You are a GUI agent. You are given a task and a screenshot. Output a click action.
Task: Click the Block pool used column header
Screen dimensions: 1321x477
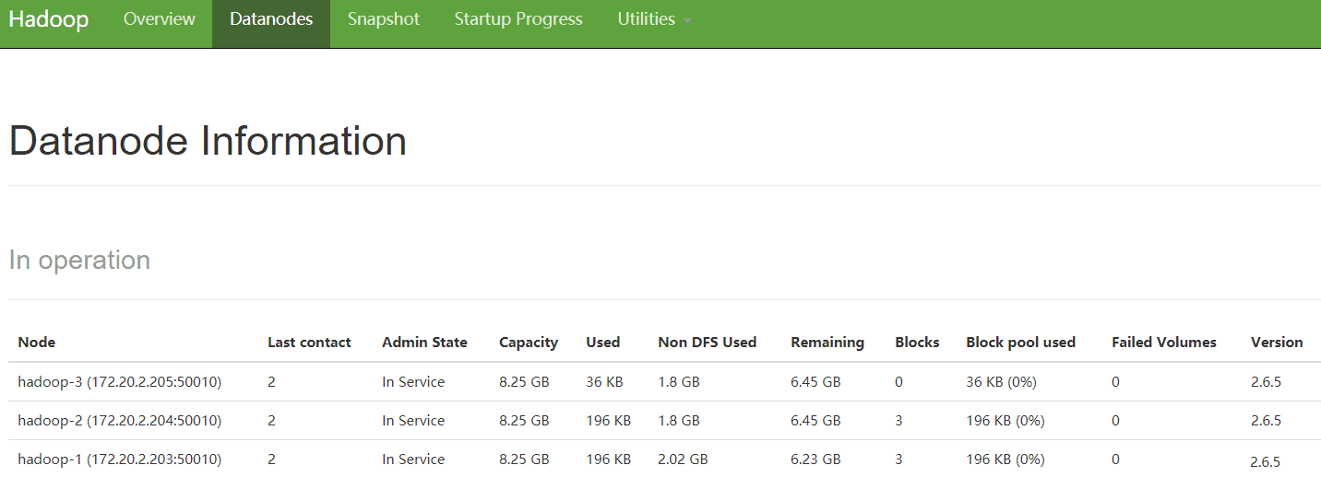point(1020,343)
